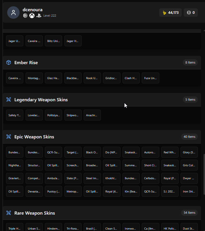This screenshot has width=205, height=231.
Task: Select the "Gridloc..." item chip
Action: tap(112, 78)
